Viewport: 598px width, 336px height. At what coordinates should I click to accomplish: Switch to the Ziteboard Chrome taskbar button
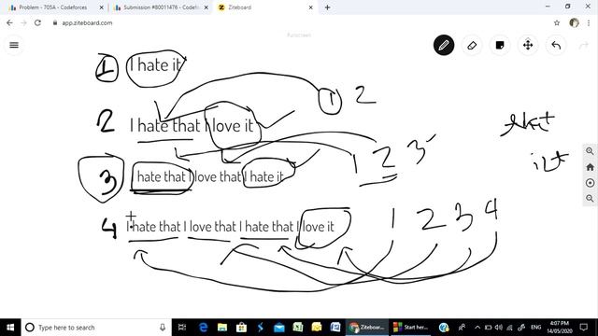367,328
